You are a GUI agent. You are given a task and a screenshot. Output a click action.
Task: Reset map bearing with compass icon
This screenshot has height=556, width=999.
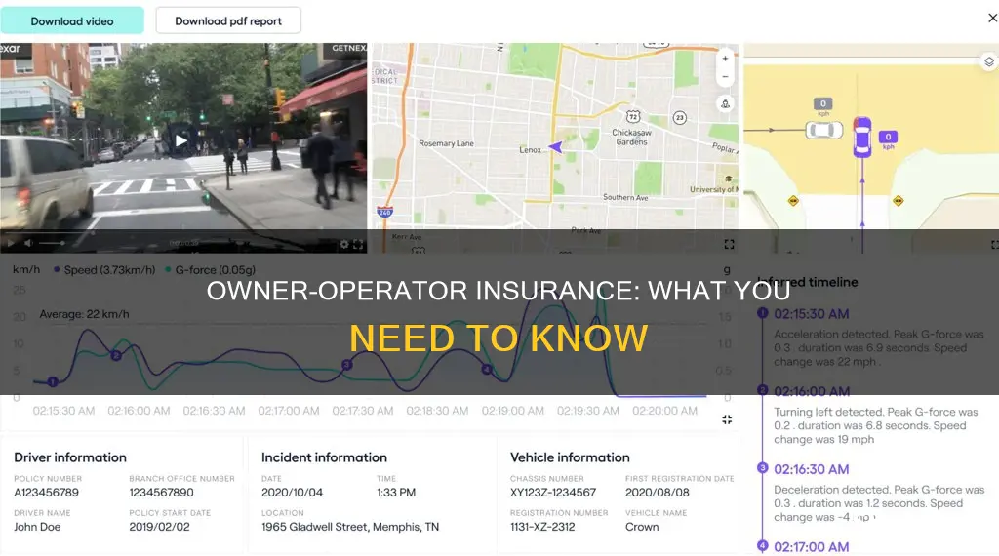tap(725, 103)
